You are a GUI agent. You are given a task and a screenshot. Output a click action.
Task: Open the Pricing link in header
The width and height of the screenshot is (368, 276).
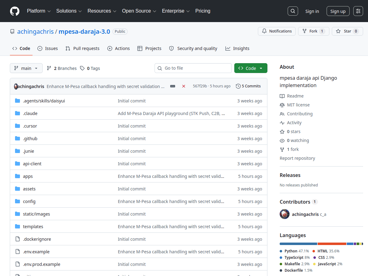(203, 11)
